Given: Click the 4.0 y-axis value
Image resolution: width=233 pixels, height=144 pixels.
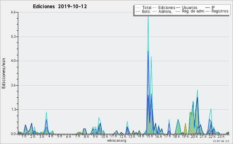Looking at the screenshot, I should tap(13, 61).
